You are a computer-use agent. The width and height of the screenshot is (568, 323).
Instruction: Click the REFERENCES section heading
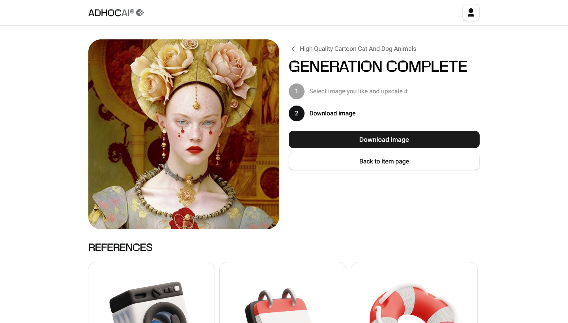(120, 247)
